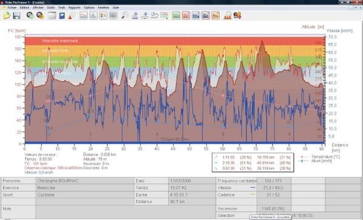Open the Edition menu
This screenshot has width=363, height=220.
(24, 7)
